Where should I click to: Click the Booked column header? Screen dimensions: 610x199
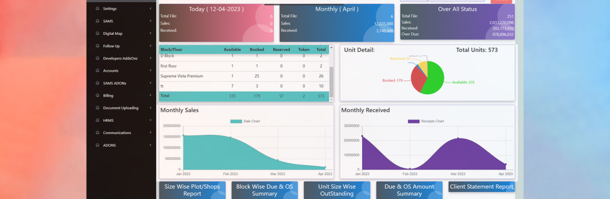tap(257, 49)
